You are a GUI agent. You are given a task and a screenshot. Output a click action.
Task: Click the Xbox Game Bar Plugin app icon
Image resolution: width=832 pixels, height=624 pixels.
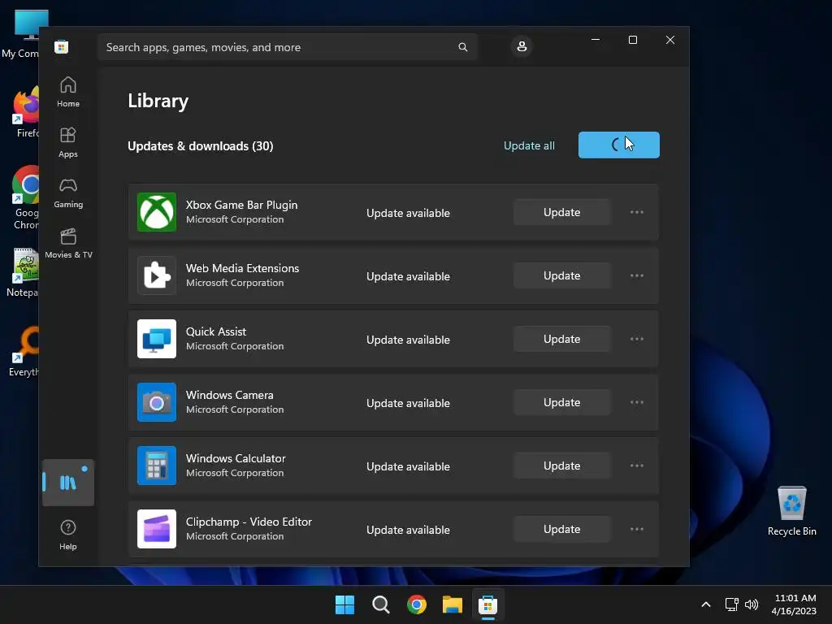tap(157, 212)
